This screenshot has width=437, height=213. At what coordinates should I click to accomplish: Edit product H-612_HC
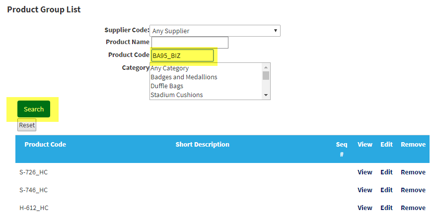[x=386, y=208]
